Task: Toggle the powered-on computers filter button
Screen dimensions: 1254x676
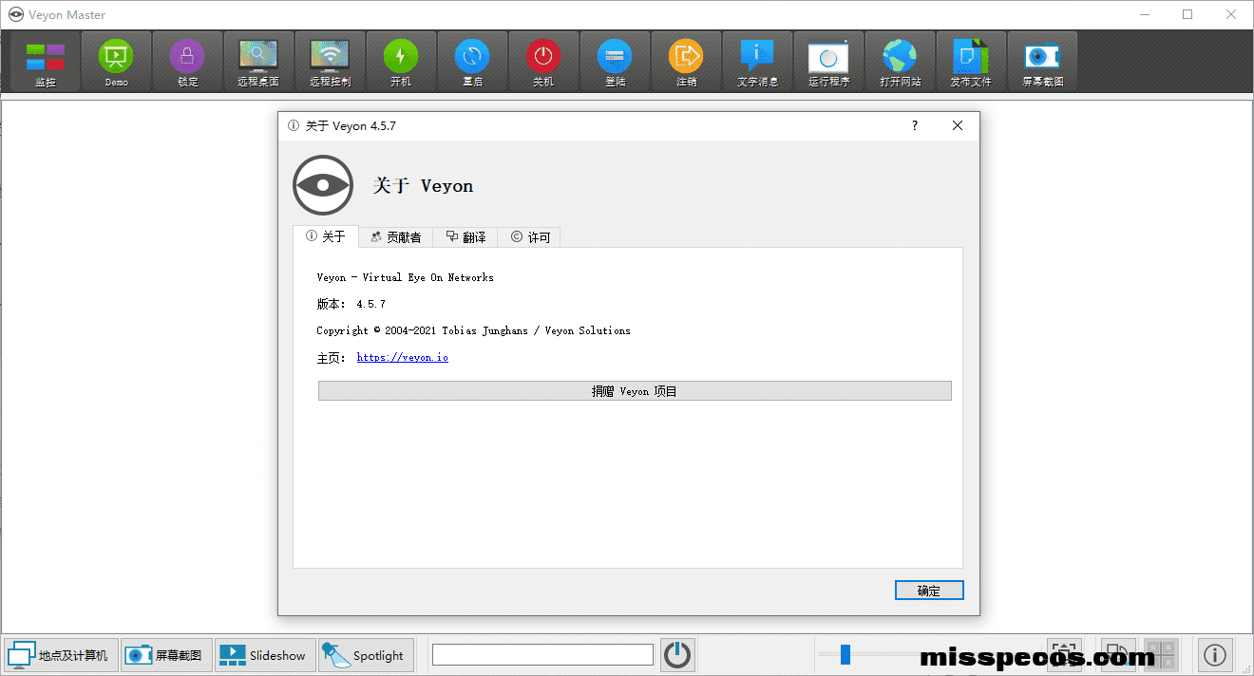Action: click(x=677, y=655)
